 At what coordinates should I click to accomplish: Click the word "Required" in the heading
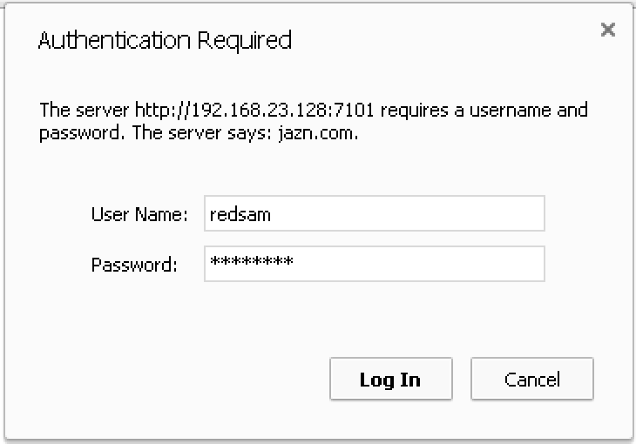tap(245, 41)
